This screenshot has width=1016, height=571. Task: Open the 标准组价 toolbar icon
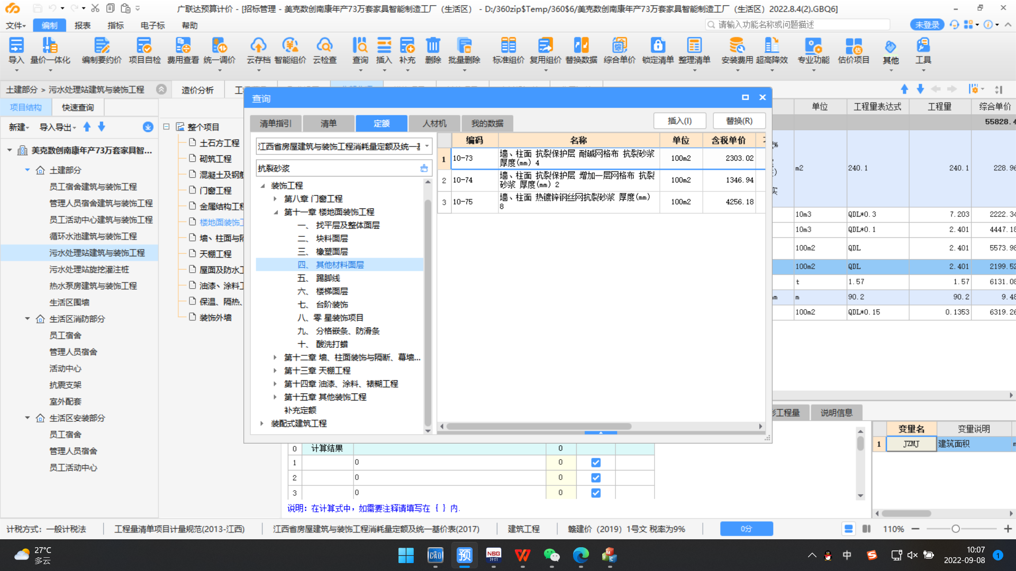[x=508, y=51]
